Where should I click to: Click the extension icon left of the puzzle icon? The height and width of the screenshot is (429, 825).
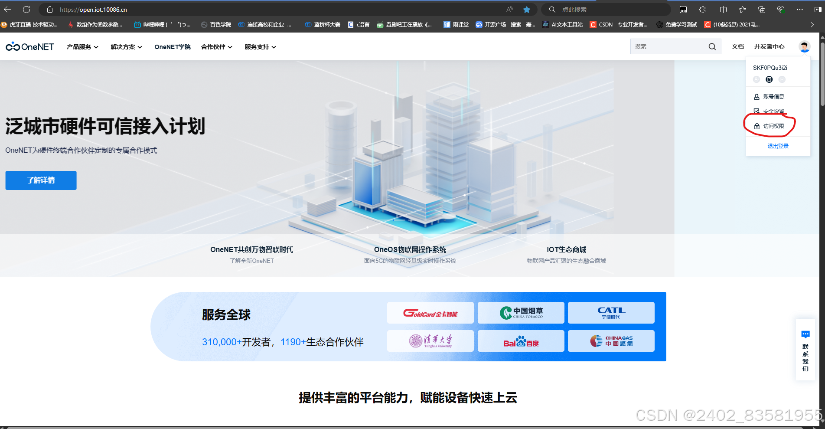pos(683,10)
